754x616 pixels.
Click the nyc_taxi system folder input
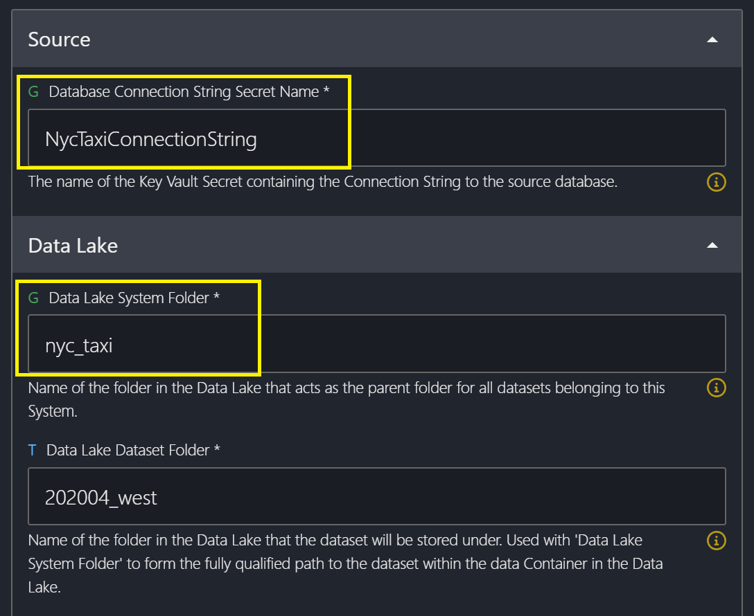point(376,345)
